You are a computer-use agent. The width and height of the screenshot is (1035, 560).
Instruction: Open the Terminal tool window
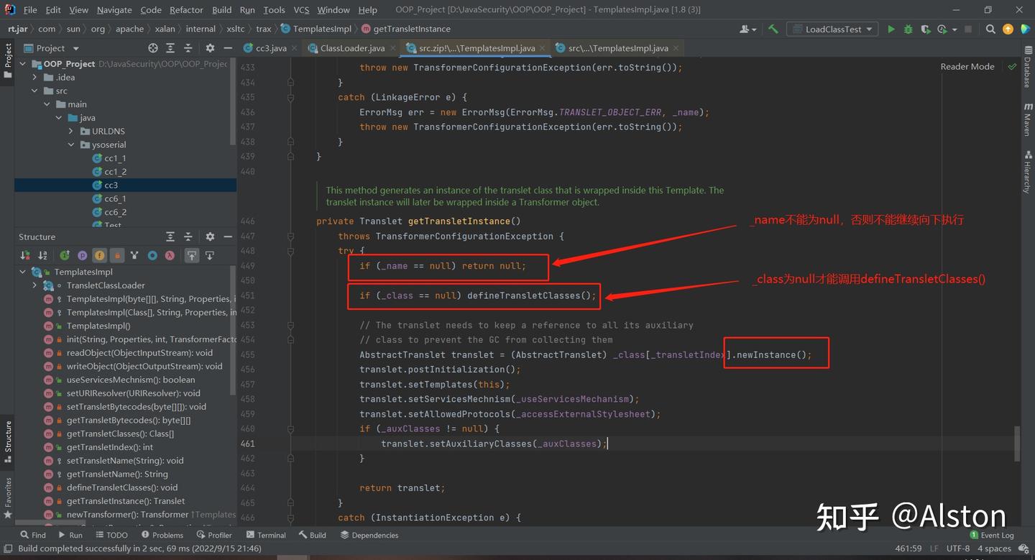pos(266,535)
